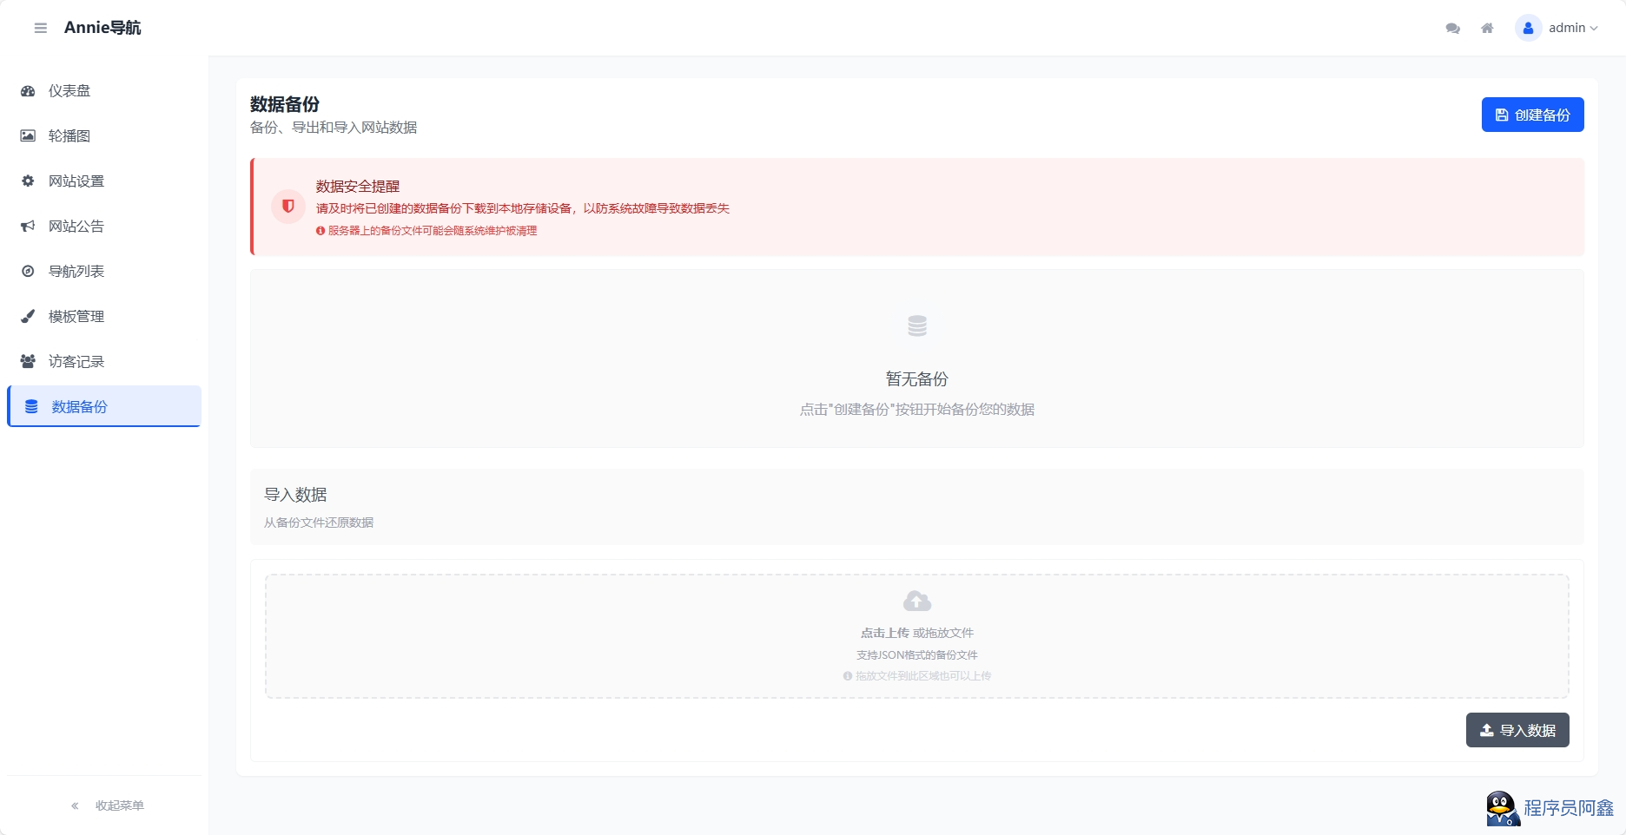The width and height of the screenshot is (1626, 835).
Task: Click the shield warning icon
Action: pos(288,207)
